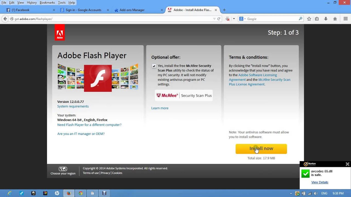This screenshot has width=351, height=197.
Task: Open Terms of use footer link
Action: coord(91,173)
